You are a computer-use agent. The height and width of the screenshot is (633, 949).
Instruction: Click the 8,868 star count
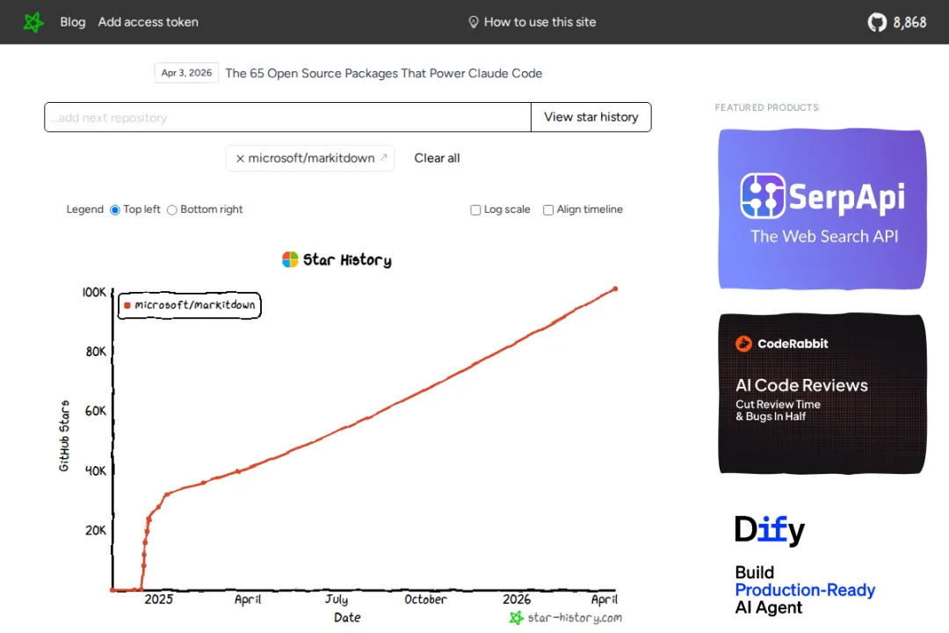pyautogui.click(x=909, y=22)
